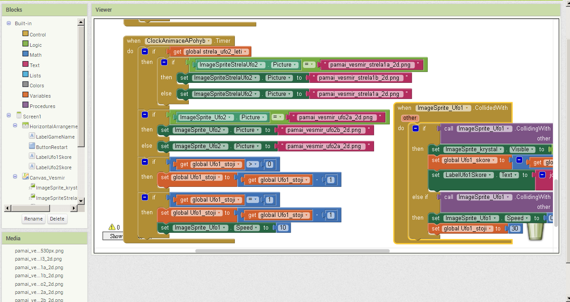Image resolution: width=570 pixels, height=302 pixels.
Task: Click the ImageSpriteStrela sprite icon
Action: (x=32, y=198)
